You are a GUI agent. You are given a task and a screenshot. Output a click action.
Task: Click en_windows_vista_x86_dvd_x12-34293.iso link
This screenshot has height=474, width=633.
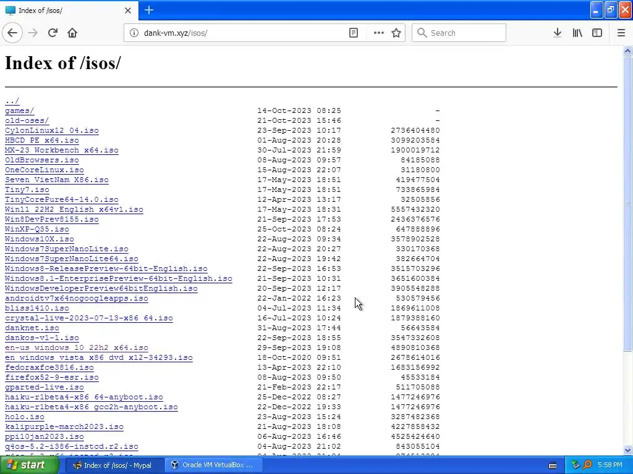[x=99, y=357]
